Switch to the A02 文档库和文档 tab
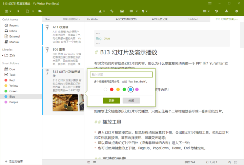Viewport: 244px width, 165px height. pos(126,19)
